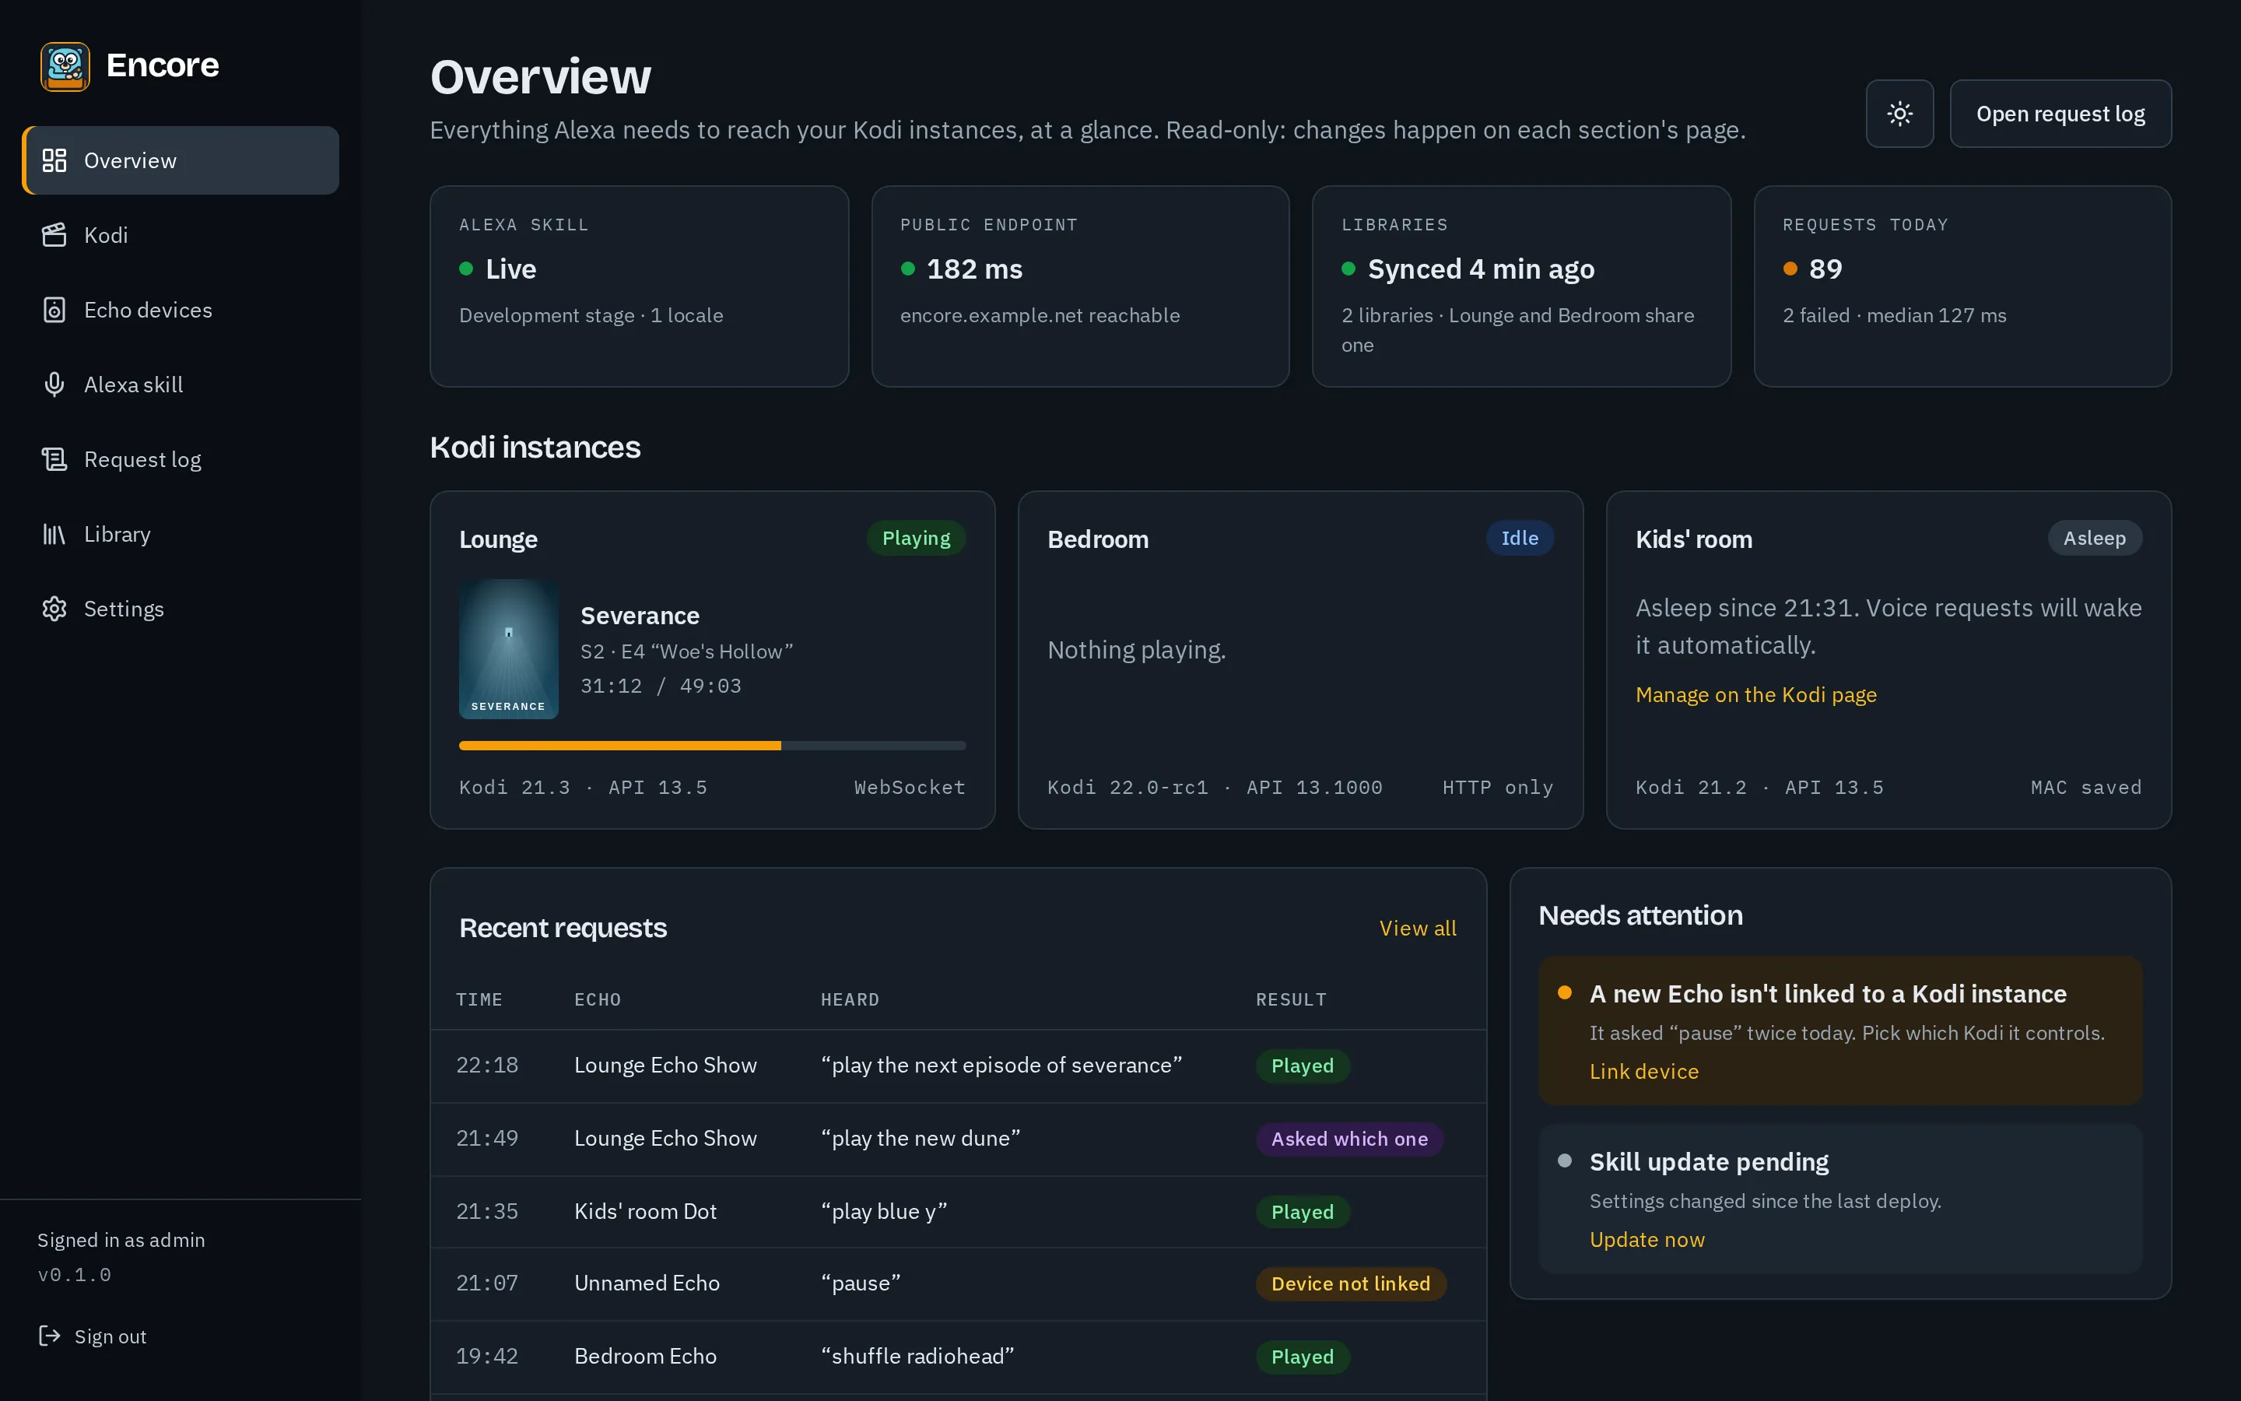The height and width of the screenshot is (1401, 2241).
Task: Click the Unnamed Echo cell
Action: tap(647, 1283)
